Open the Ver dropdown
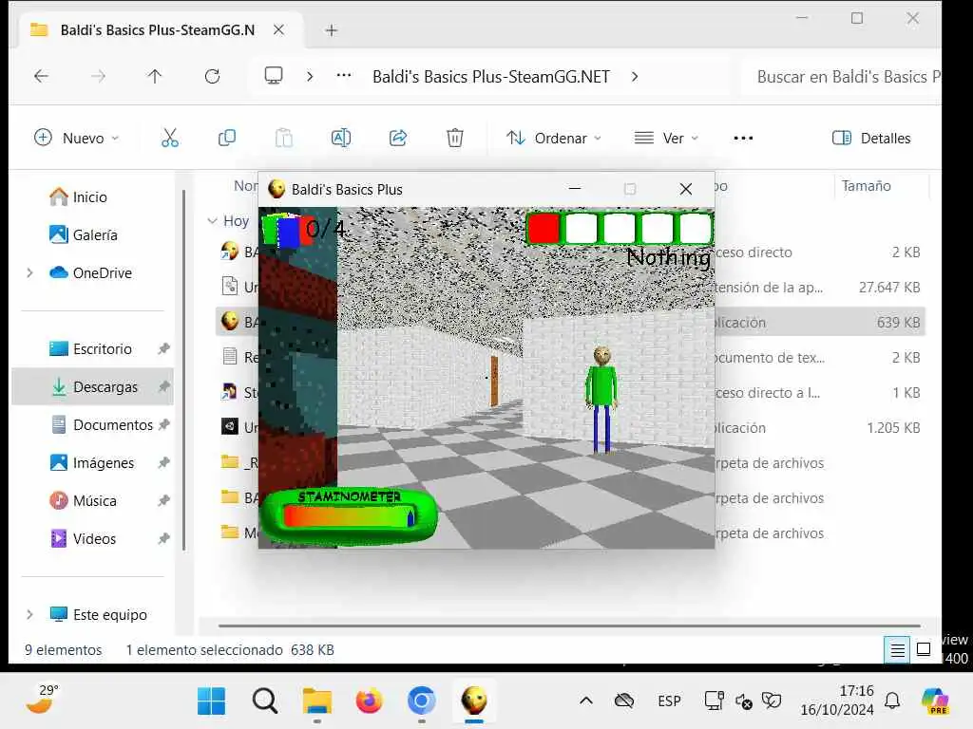This screenshot has height=729, width=973. tap(666, 138)
